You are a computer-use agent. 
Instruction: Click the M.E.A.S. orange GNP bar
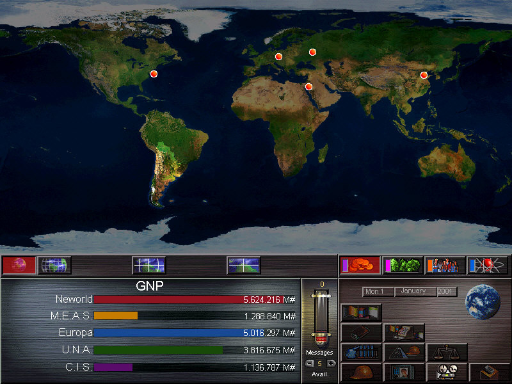point(116,316)
